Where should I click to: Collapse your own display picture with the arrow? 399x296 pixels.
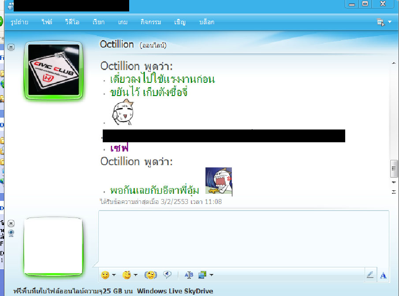[x=11, y=223]
